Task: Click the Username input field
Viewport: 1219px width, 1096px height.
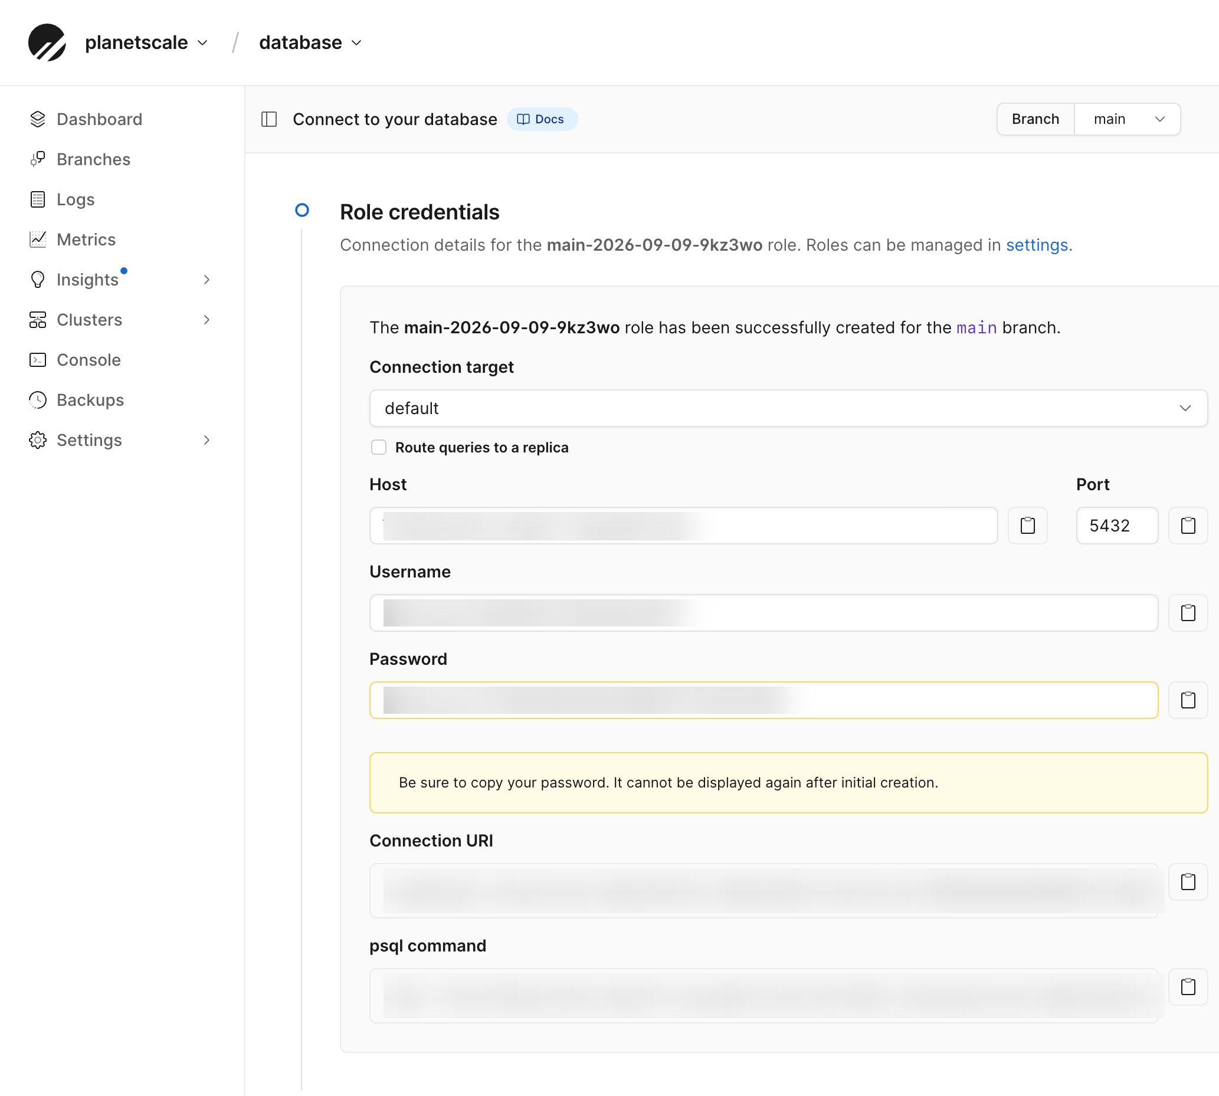Action: (763, 613)
